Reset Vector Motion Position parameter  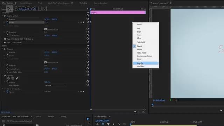[x=87, y=19]
